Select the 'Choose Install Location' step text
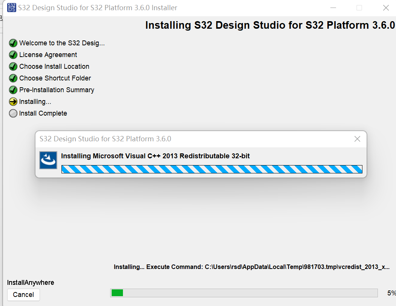 click(54, 66)
